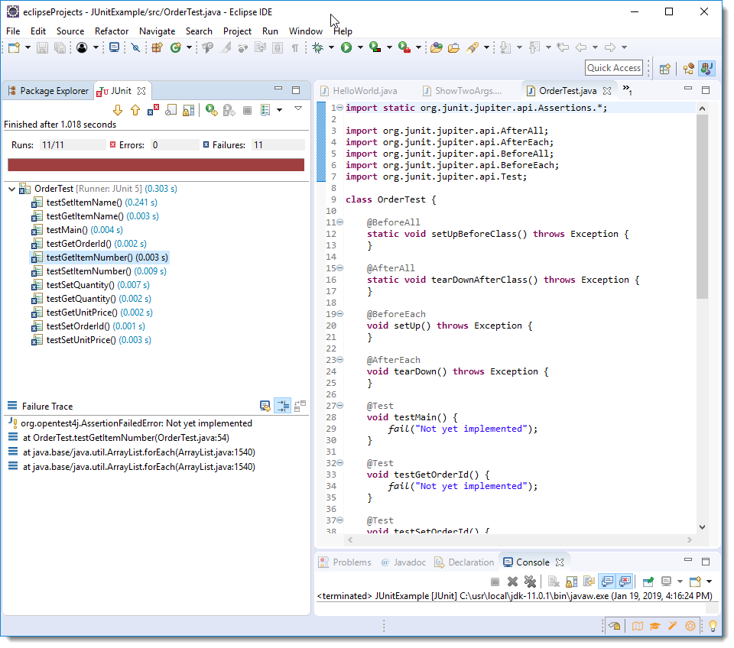This screenshot has height=648, width=734.
Task: Switch to Java EE perspective icon
Action: (x=688, y=69)
